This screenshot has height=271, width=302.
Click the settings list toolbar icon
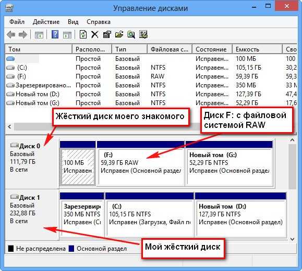(143, 35)
